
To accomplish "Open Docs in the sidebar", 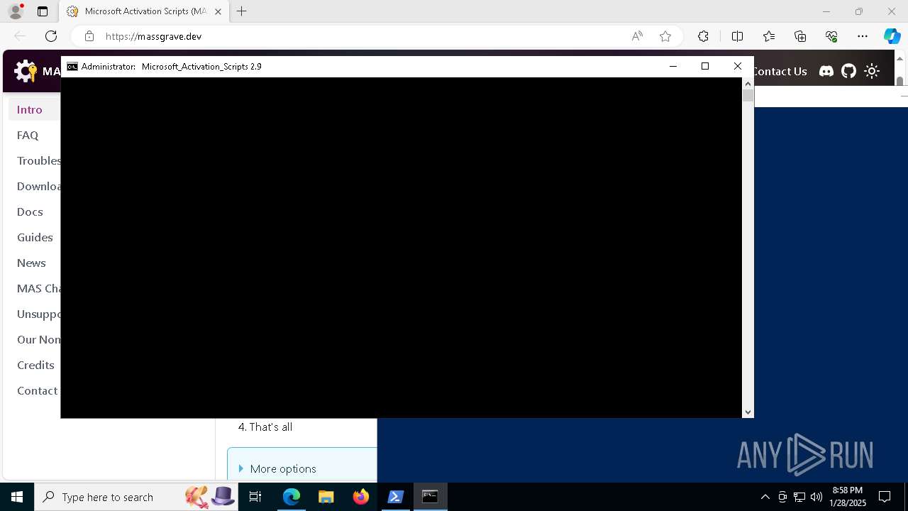I will (x=30, y=211).
